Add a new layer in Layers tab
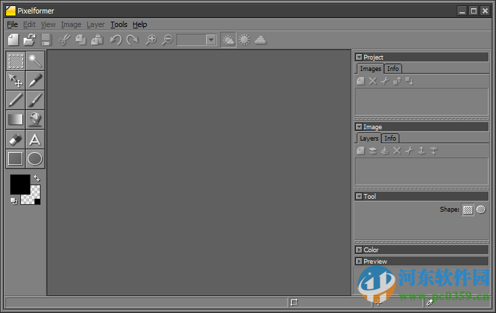The height and width of the screenshot is (313, 496). click(361, 151)
